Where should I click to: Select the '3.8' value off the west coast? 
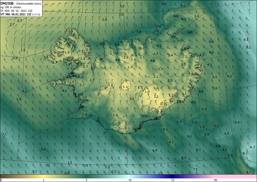click(19, 99)
